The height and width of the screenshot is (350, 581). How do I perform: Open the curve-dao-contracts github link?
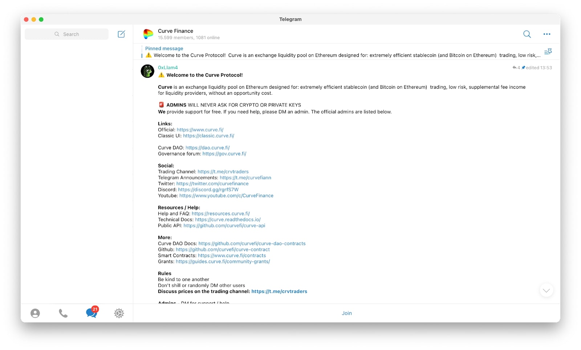pos(252,244)
